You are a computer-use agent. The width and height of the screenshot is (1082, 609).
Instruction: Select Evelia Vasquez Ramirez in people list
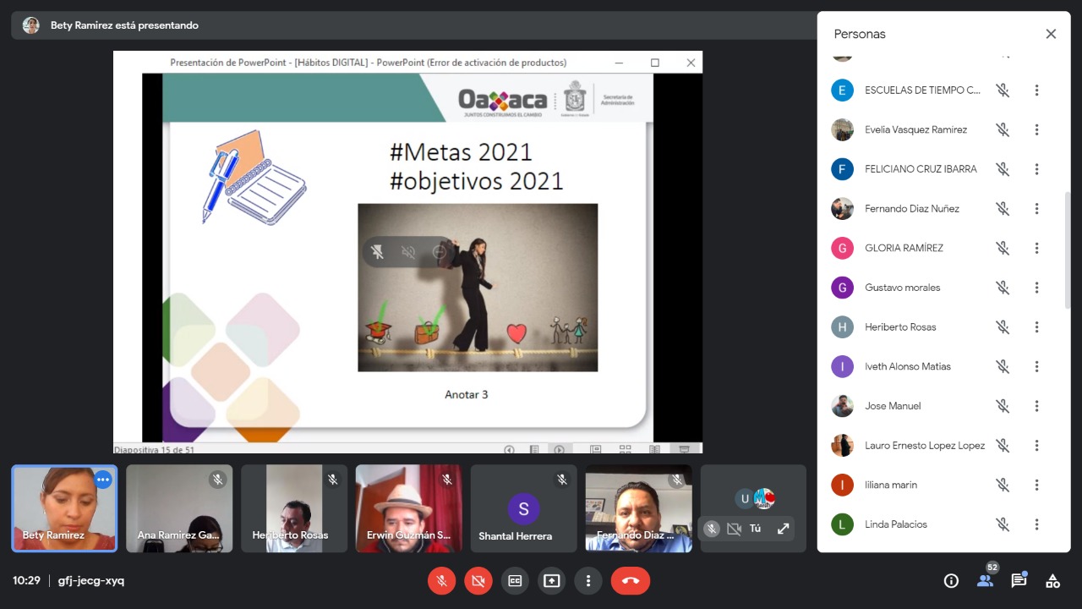pyautogui.click(x=915, y=129)
